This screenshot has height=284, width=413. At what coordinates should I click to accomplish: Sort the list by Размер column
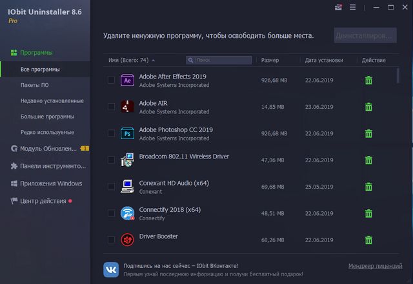(x=270, y=61)
